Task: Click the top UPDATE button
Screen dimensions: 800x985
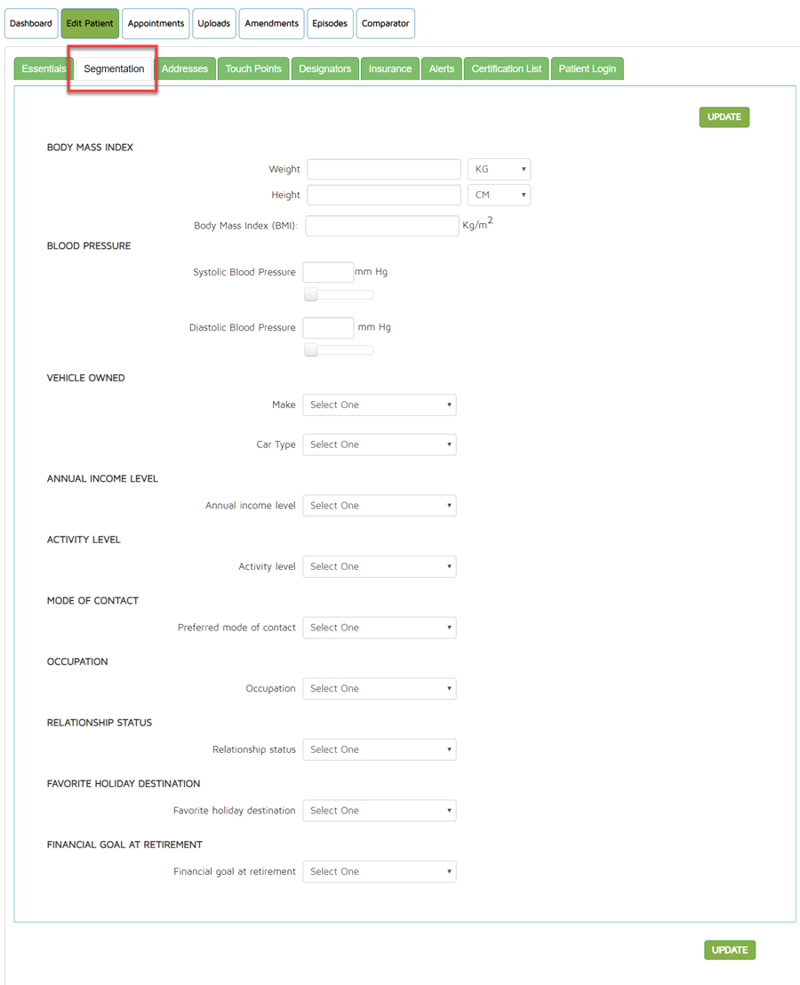Action: 724,117
